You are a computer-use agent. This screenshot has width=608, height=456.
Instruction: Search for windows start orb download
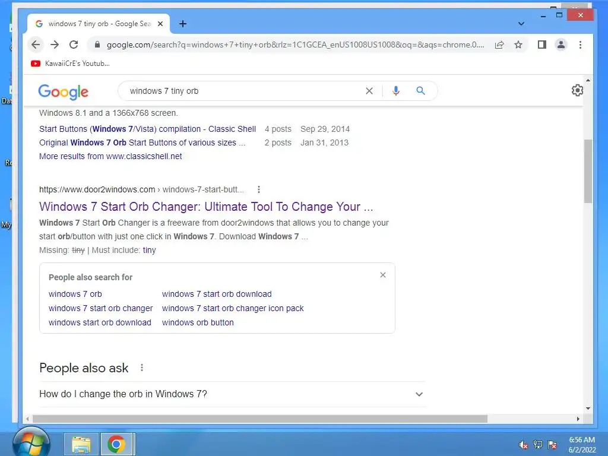[x=100, y=322]
